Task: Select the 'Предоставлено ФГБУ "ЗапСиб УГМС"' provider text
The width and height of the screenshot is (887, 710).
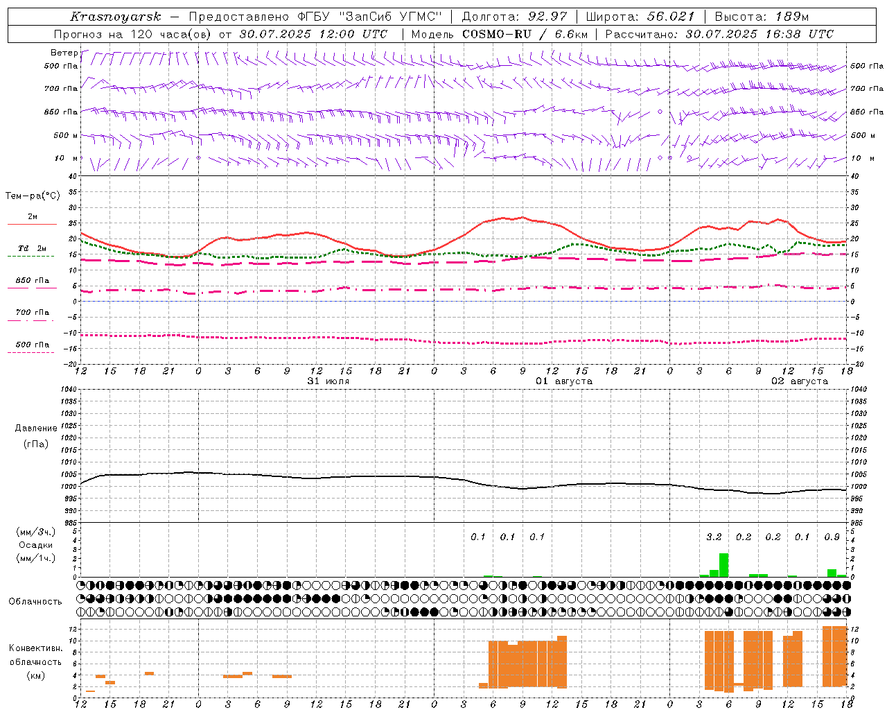Action: pyautogui.click(x=315, y=17)
